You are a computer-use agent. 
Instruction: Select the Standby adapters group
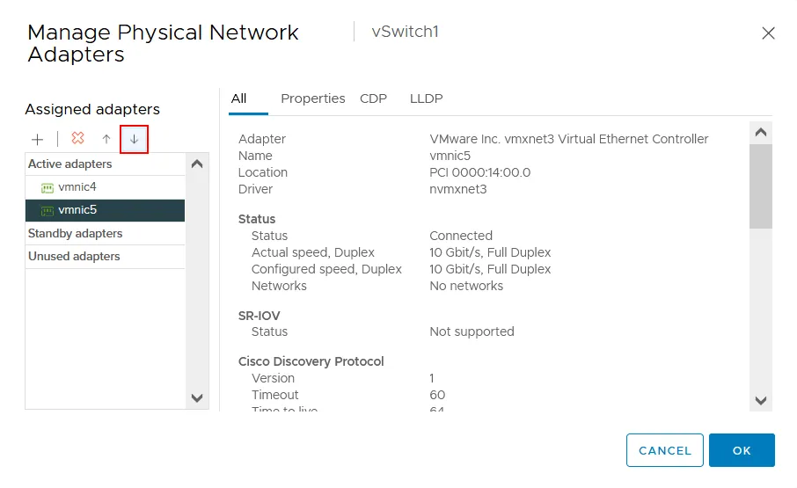76,234
